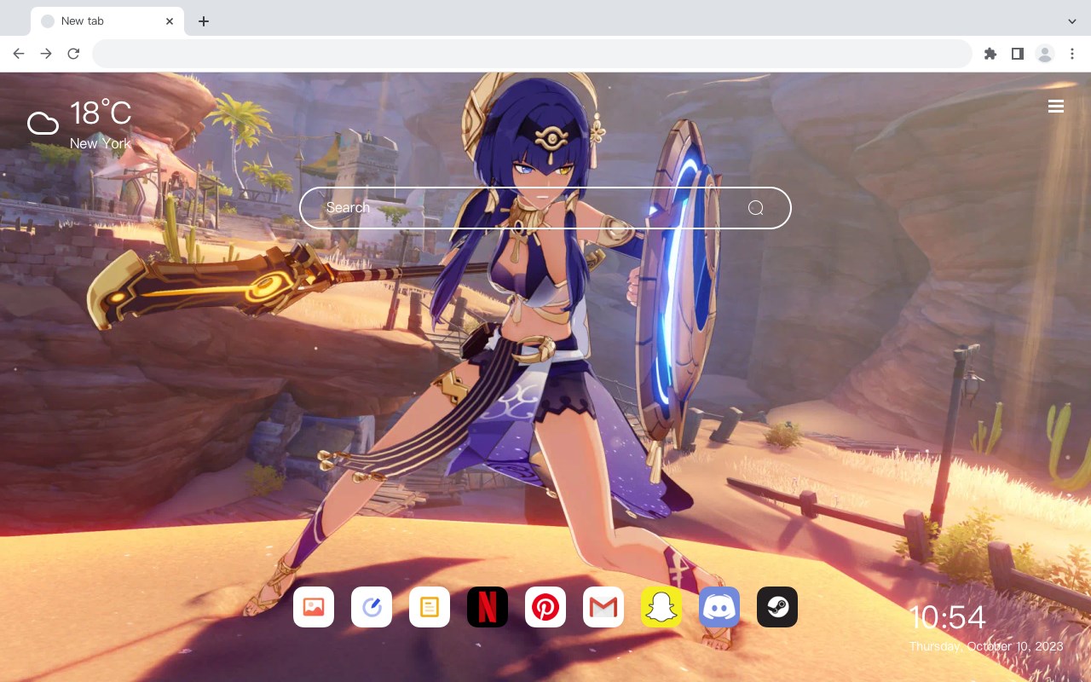Reload the current page
This screenshot has width=1091, height=682.
coord(73,54)
